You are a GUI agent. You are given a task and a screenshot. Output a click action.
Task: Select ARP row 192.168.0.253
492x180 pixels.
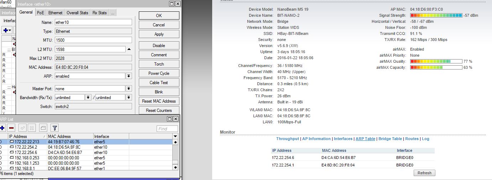pyautogui.click(x=86, y=158)
